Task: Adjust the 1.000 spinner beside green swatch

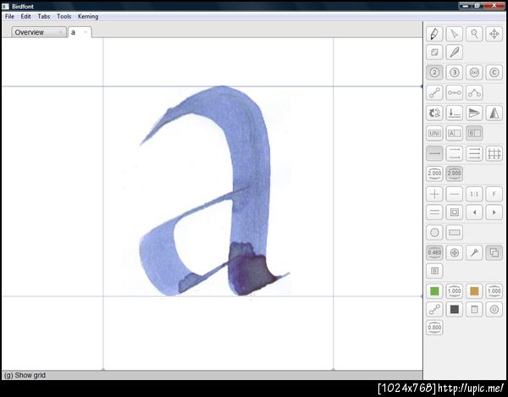Action: [454, 291]
